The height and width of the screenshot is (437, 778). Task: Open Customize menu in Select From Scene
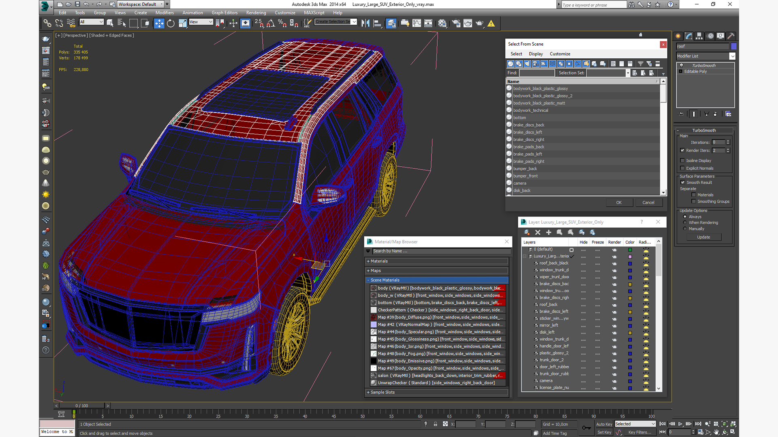(560, 54)
